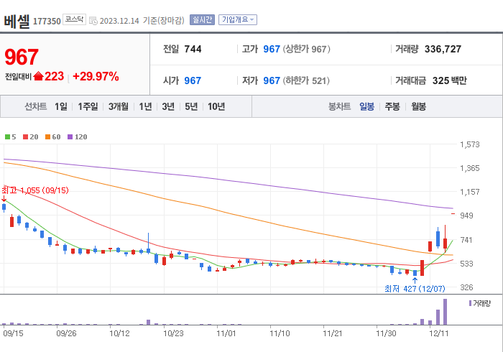The image size is (503, 352).
Task: Click the 1,365 price axis label
Action: 470,168
